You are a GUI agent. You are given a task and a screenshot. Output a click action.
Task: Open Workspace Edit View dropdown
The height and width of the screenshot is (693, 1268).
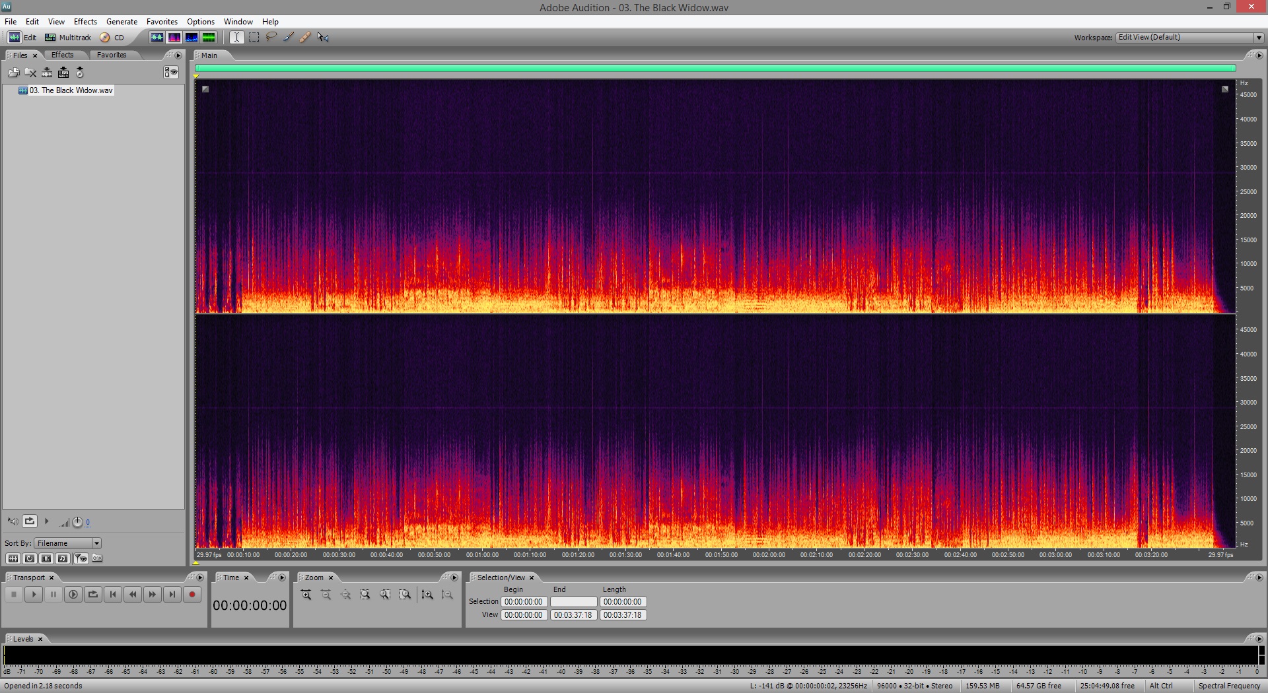[x=1189, y=38]
